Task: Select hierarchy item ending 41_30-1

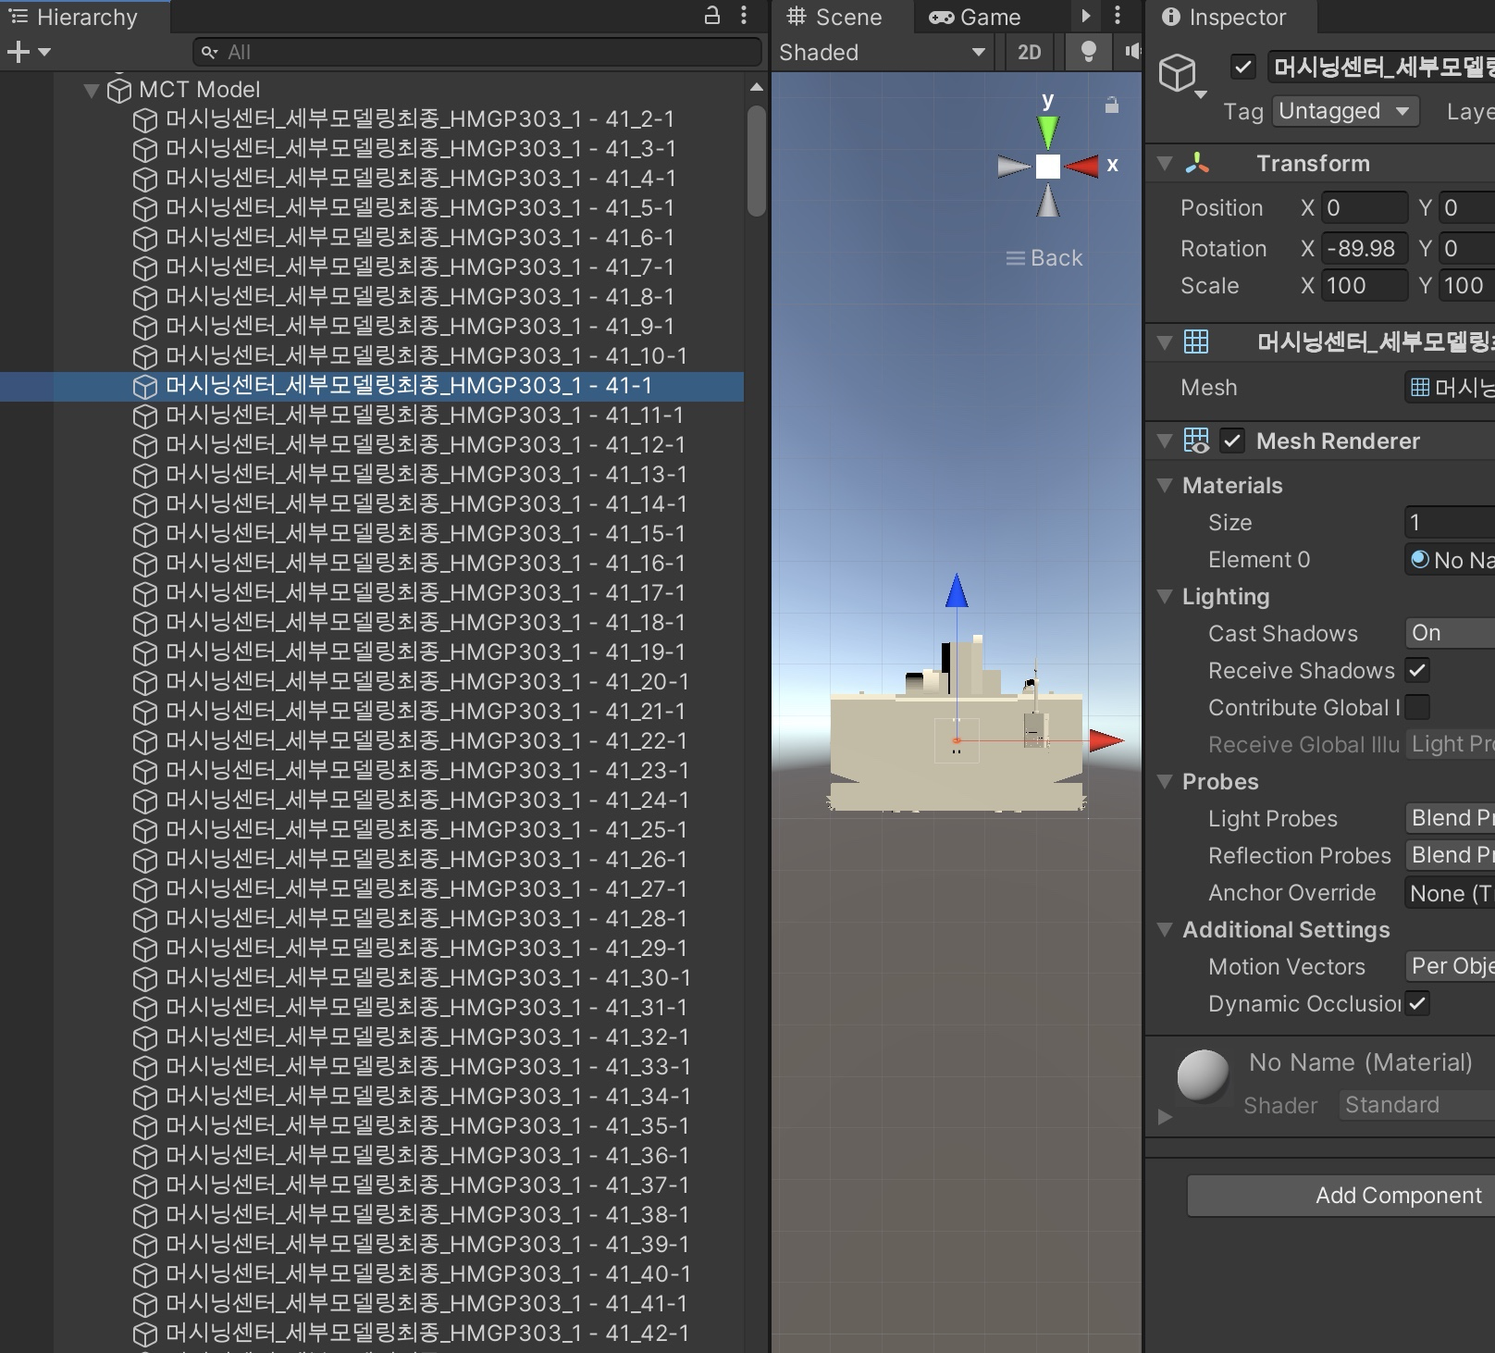Action: (427, 978)
